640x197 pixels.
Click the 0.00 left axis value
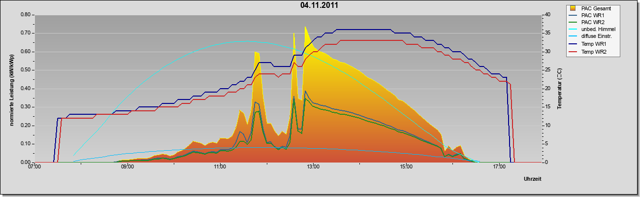[x=26, y=163]
